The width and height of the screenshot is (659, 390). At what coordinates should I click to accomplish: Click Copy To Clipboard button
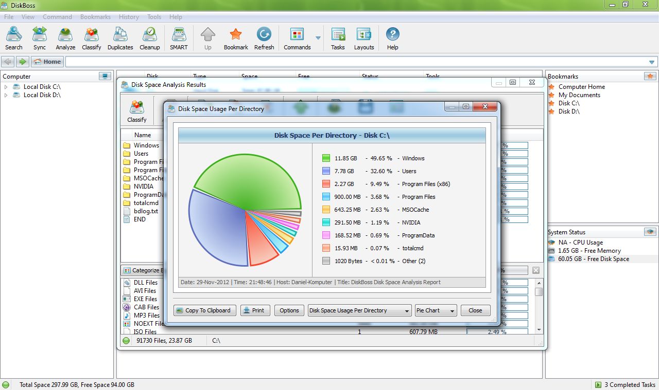pos(205,310)
